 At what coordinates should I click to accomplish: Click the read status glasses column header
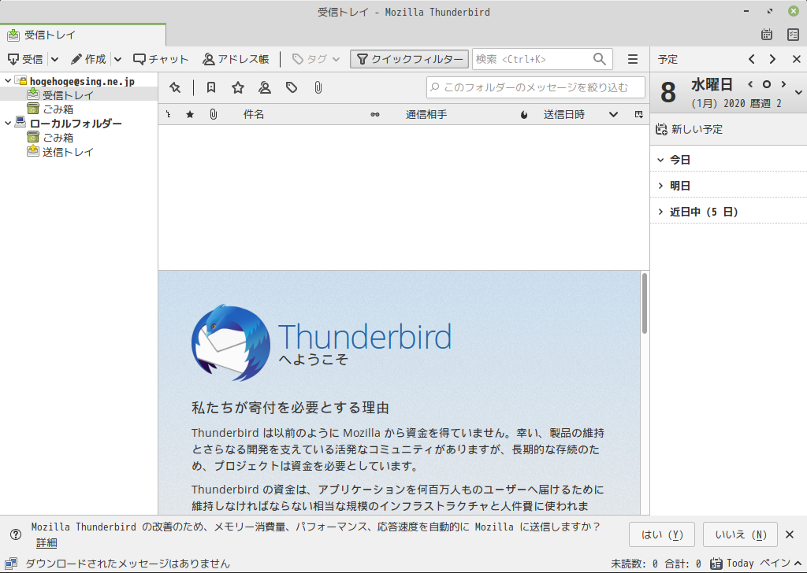[375, 115]
